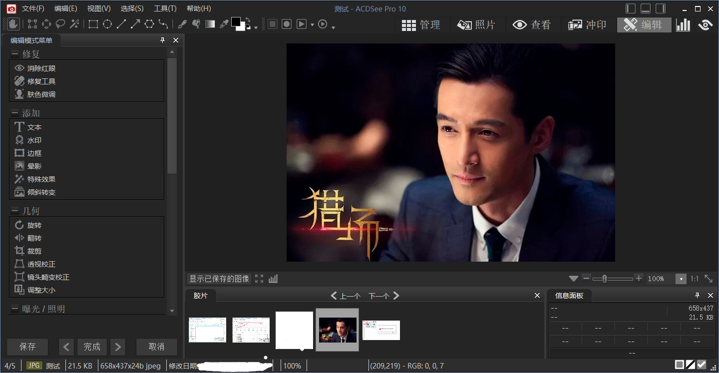Open the triangle dropdown left of zoom slider

[x=574, y=279]
